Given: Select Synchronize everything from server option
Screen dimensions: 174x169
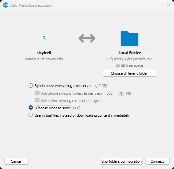Looking at the screenshot, I should (x=31, y=86).
